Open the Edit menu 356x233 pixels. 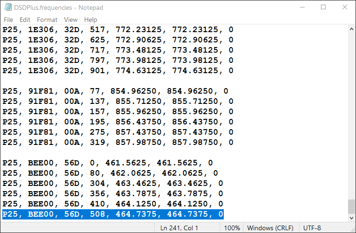25,20
